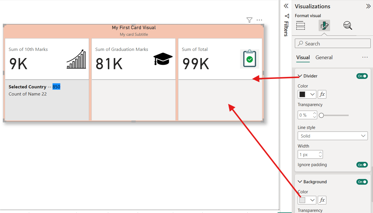
Task: Select the Format visual paintbrush icon
Action: (x=324, y=25)
